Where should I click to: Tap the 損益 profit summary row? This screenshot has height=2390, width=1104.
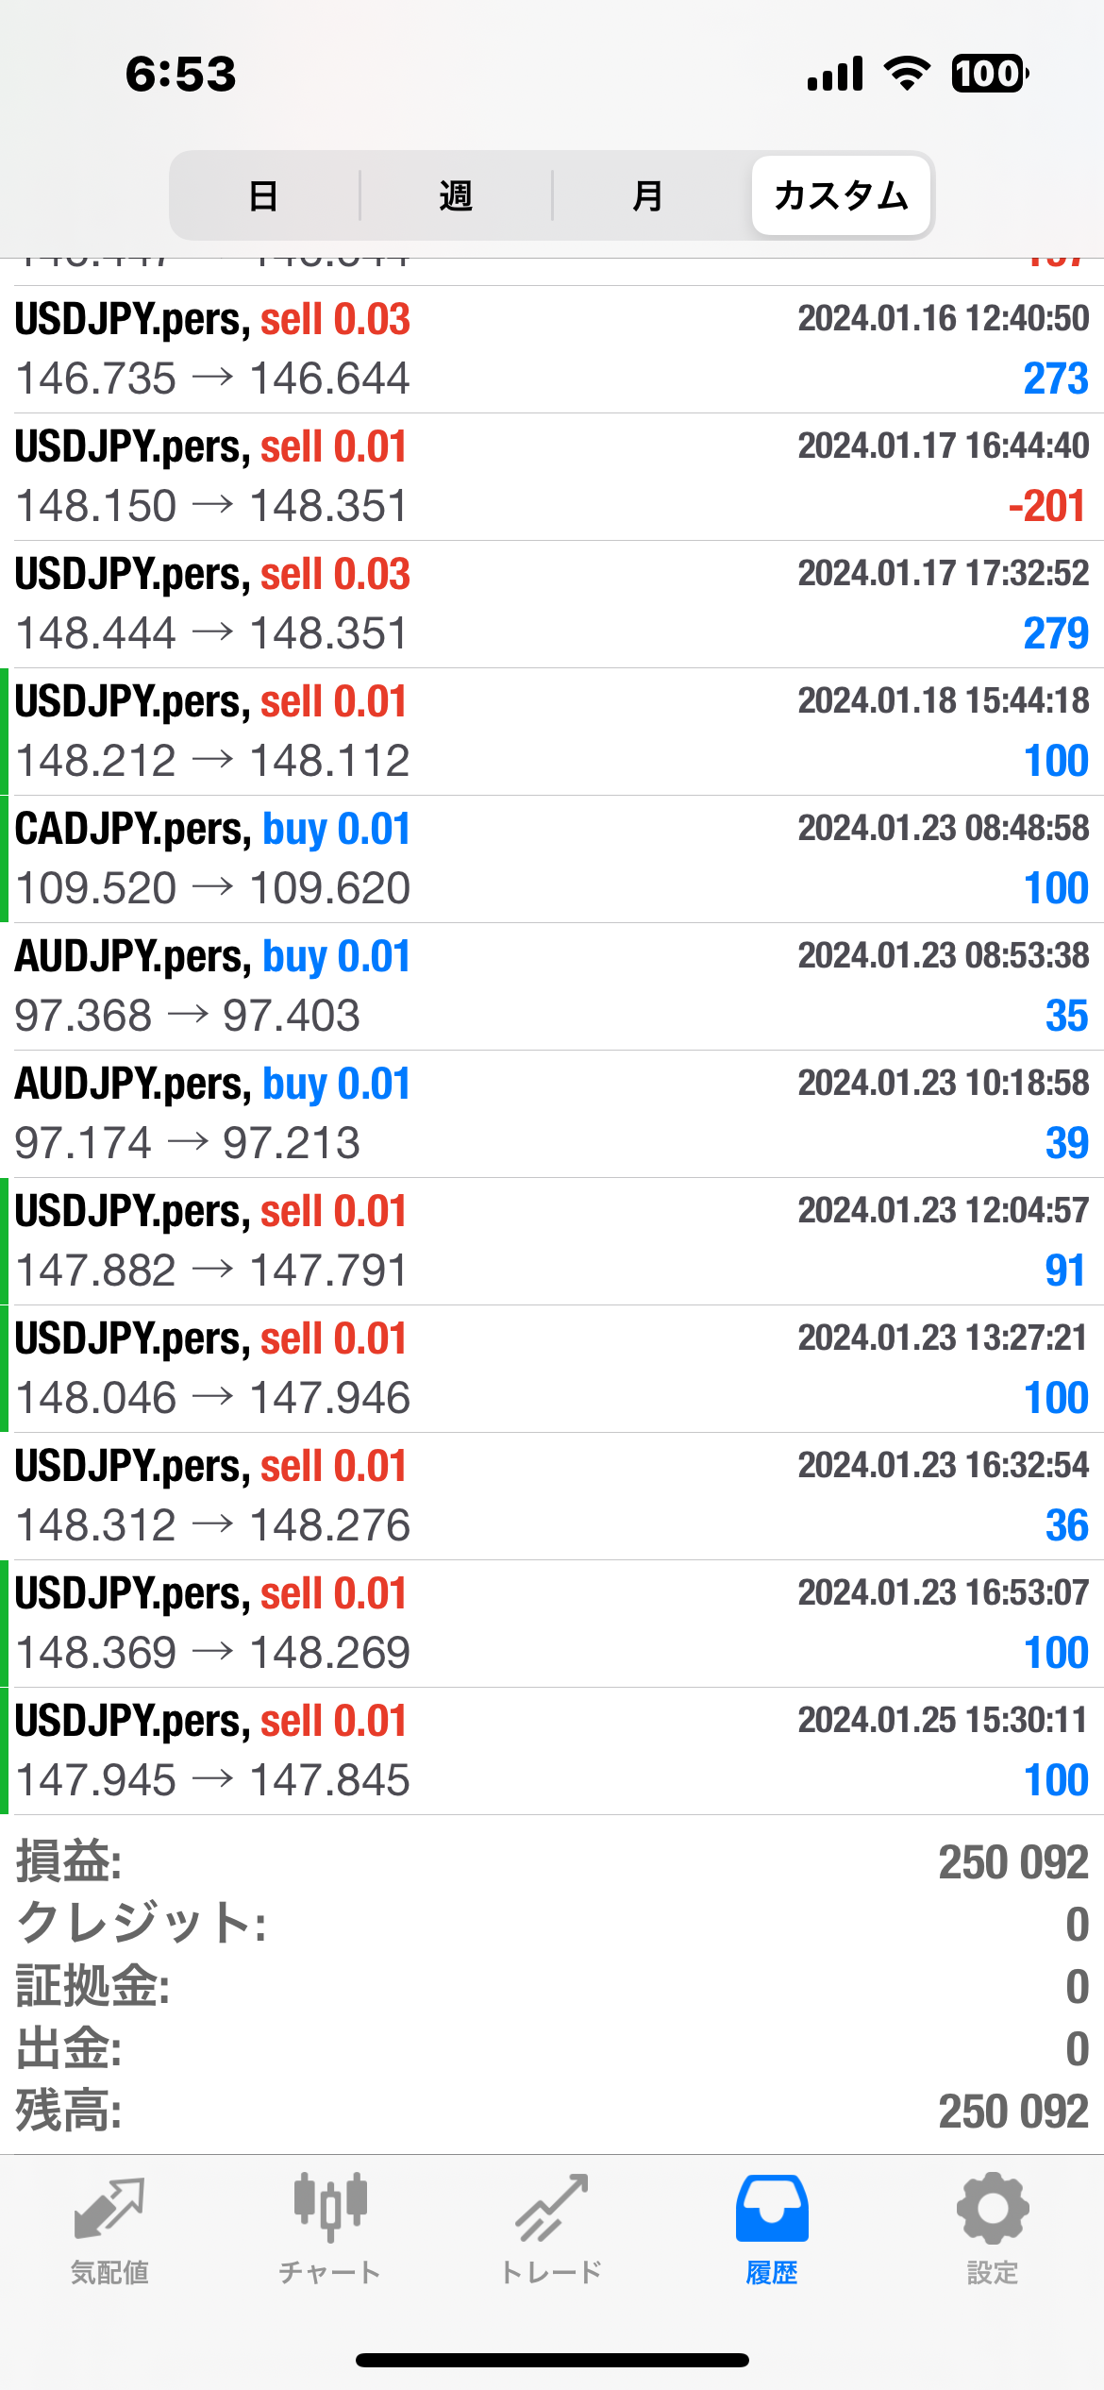coord(552,1862)
